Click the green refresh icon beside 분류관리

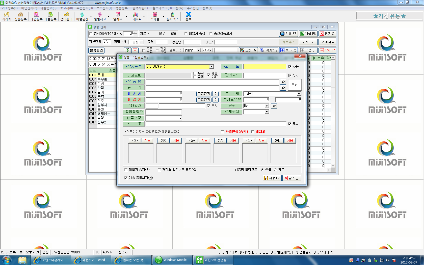(127, 50)
